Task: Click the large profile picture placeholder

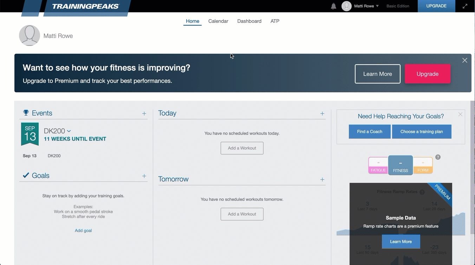Action: click(x=30, y=35)
